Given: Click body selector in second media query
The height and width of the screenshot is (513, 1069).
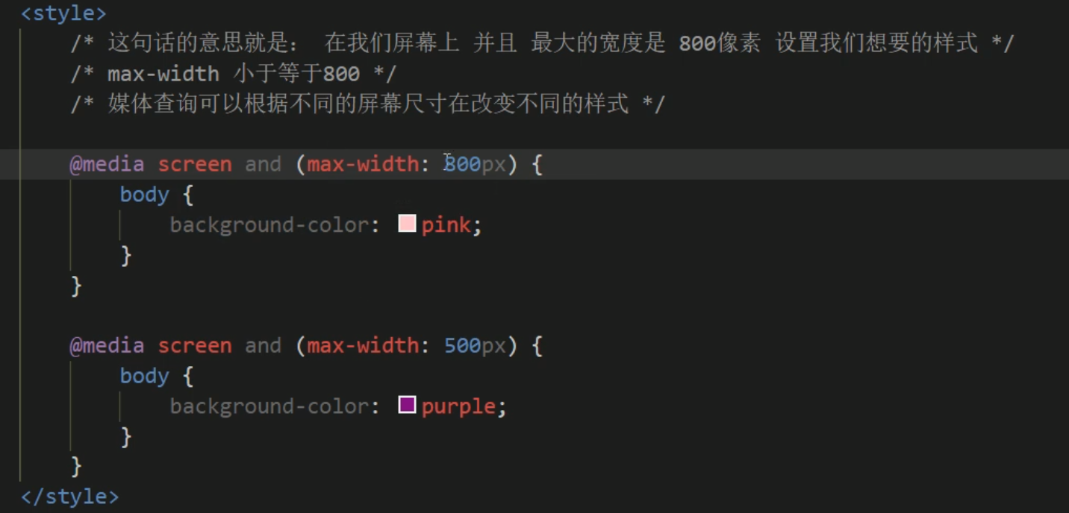Looking at the screenshot, I should point(145,376).
